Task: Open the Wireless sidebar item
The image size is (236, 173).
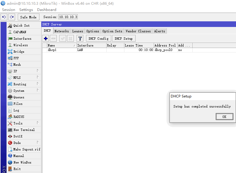Action: pyautogui.click(x=24, y=45)
